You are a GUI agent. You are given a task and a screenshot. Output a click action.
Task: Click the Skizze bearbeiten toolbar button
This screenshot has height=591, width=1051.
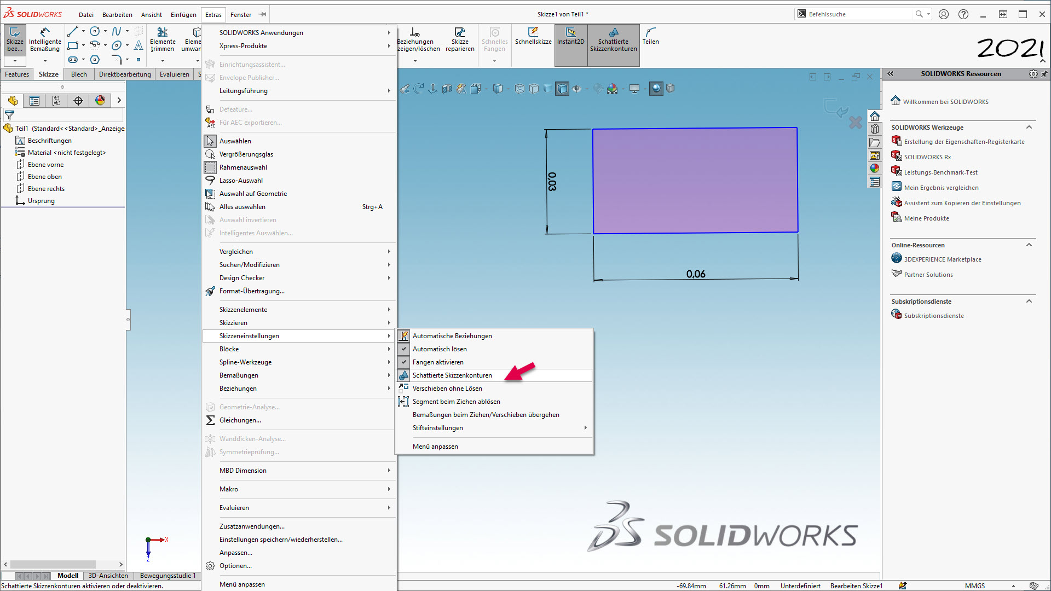[15, 39]
